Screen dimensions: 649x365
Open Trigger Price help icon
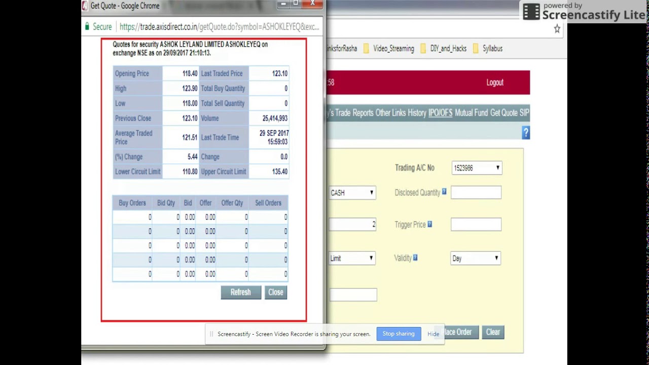point(429,224)
